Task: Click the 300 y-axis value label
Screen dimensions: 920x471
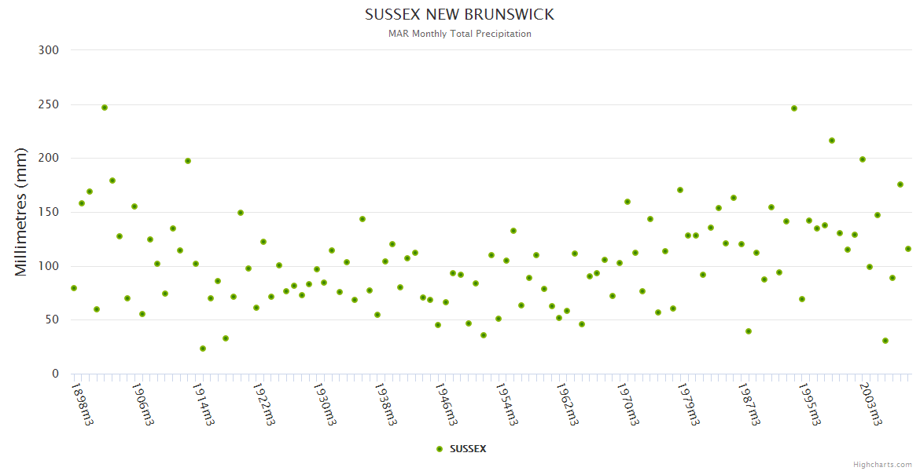Action: pyautogui.click(x=49, y=50)
